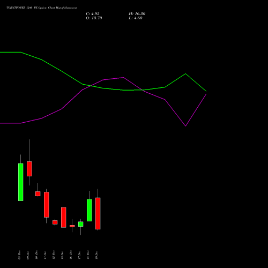This screenshot has height=268, width=268.
Task: Click the red candlestick above 11 Dec
Action: point(47,205)
